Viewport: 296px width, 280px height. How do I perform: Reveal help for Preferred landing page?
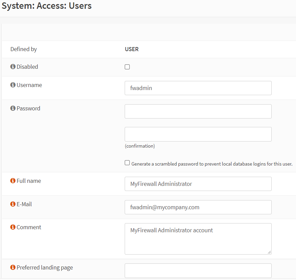13,267
